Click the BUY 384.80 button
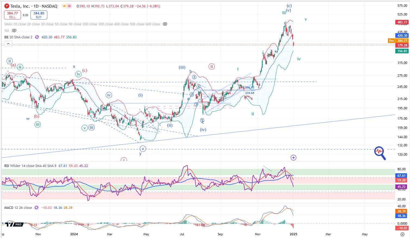The height and width of the screenshot is (238, 410). tap(39, 15)
